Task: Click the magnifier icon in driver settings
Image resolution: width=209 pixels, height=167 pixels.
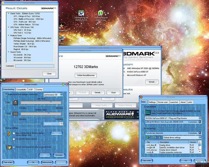Action: [152, 137]
